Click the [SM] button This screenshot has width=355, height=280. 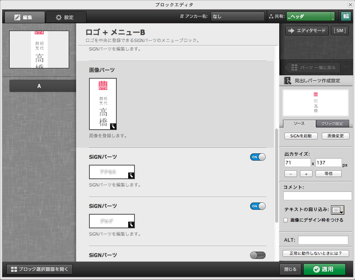[339, 31]
